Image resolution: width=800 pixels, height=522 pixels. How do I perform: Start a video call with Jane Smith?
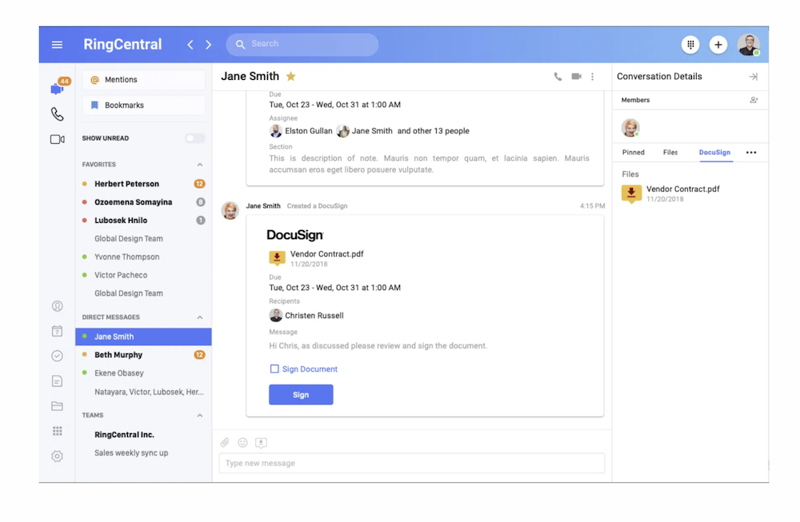pyautogui.click(x=576, y=77)
